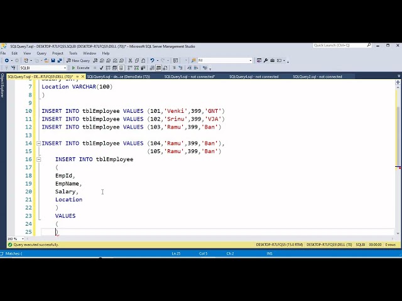Collapse the INSERT block at line 14
The height and width of the screenshot is (301, 402).
coord(38,144)
